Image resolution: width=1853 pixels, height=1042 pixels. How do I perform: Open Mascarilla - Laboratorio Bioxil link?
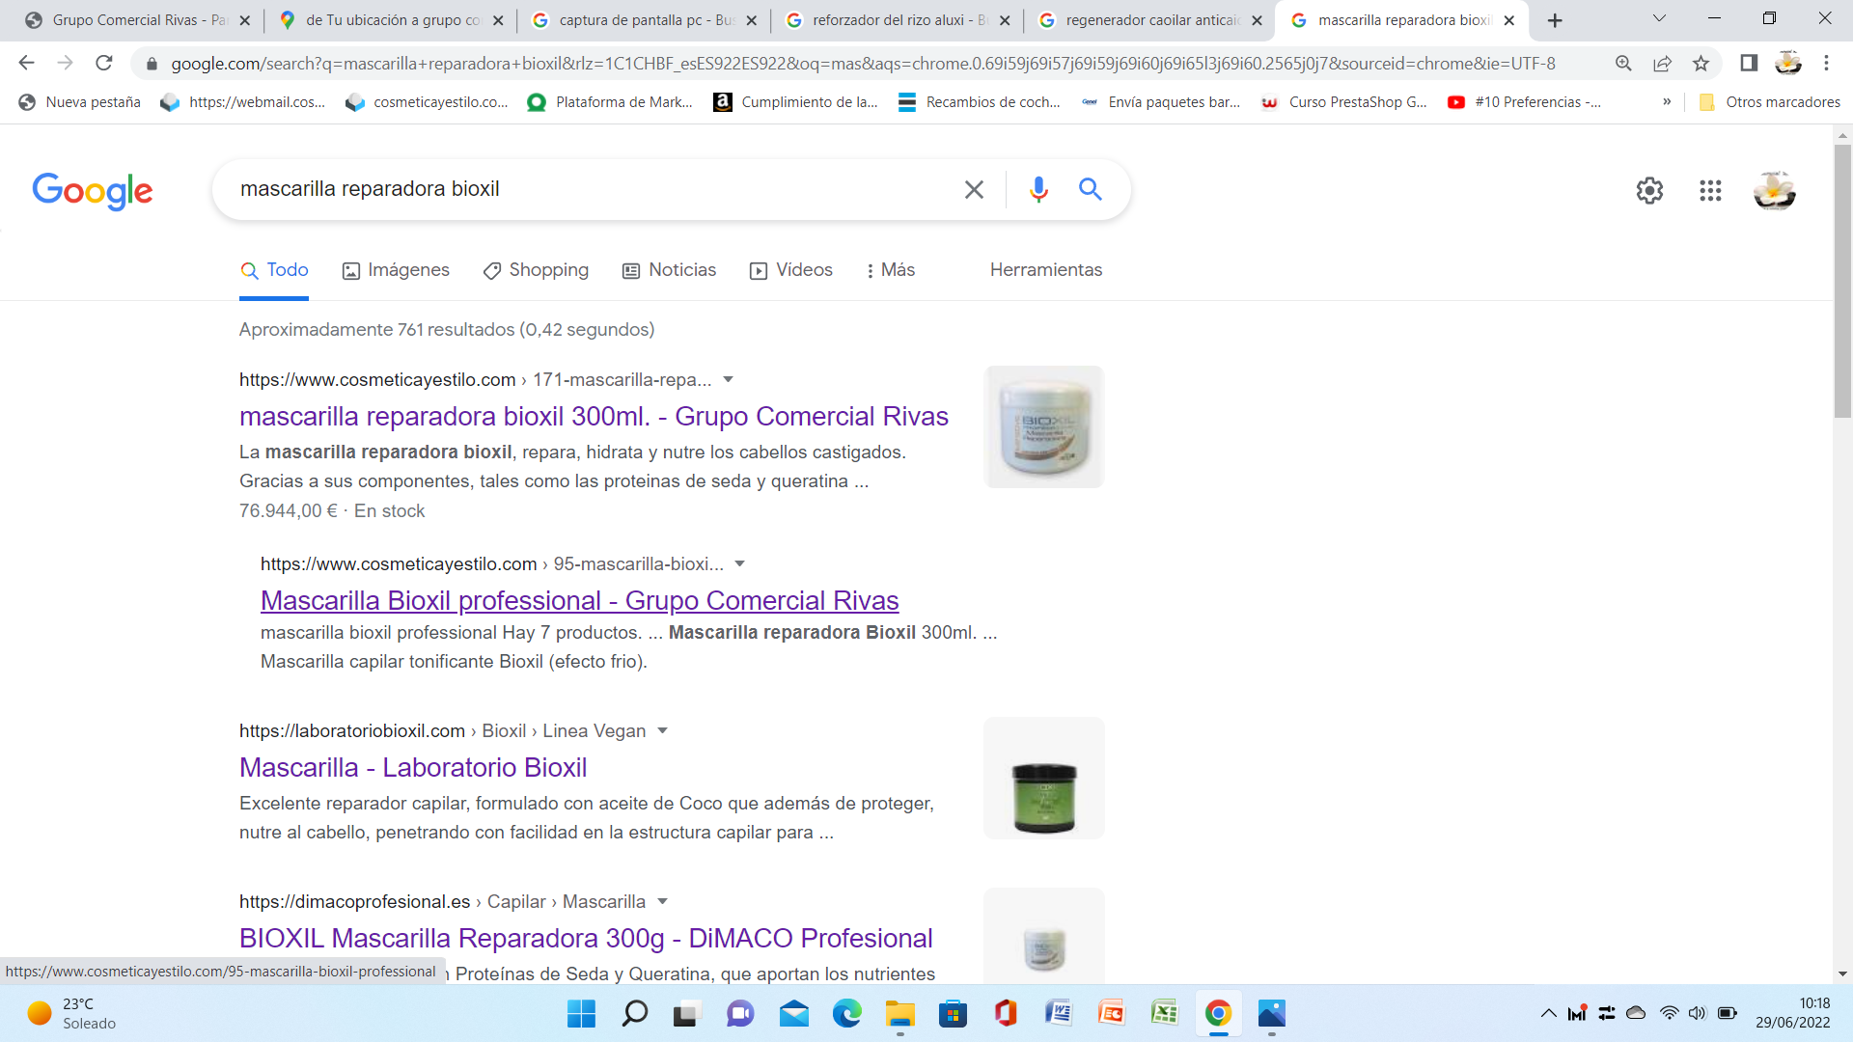413,767
